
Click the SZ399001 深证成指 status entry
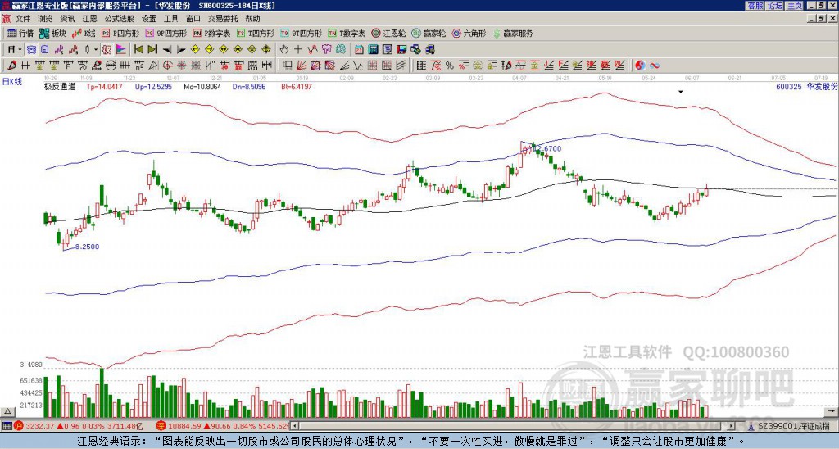tap(788, 426)
